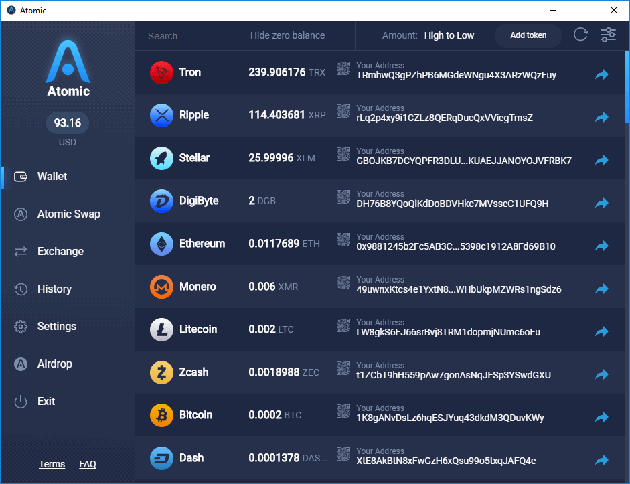
Task: Click the Ripple coin logo
Action: (x=161, y=115)
